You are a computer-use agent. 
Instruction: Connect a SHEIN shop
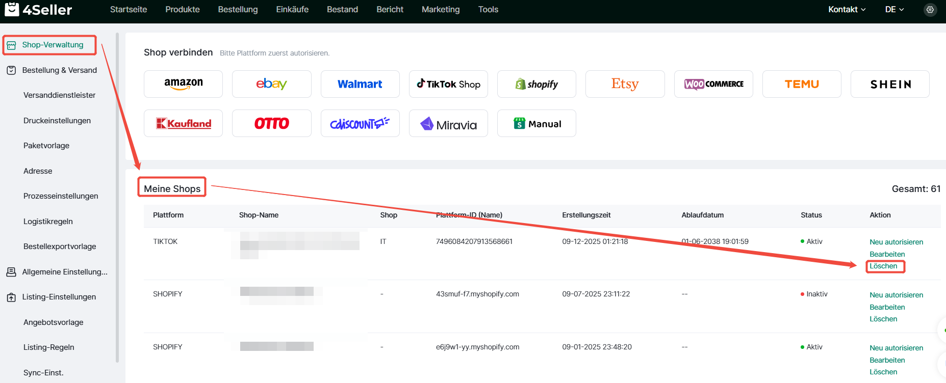point(890,84)
